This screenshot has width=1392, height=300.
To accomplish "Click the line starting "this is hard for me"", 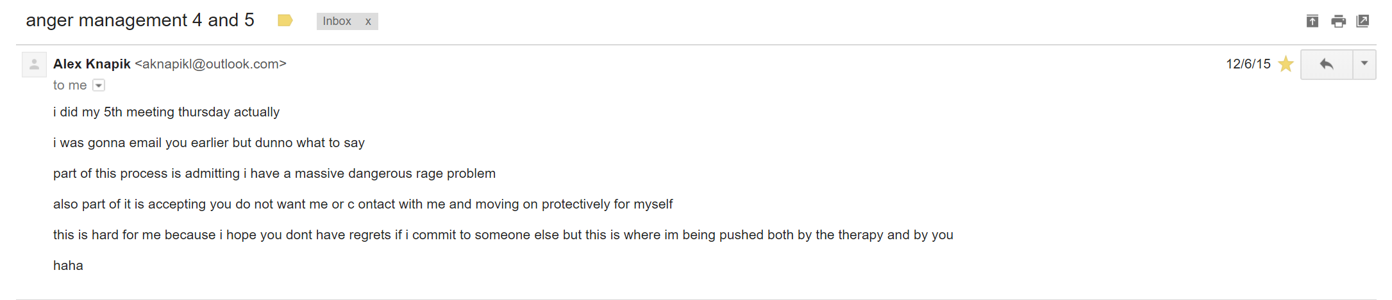I will click(x=503, y=235).
